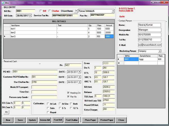
Task: Check the Repair checkbox
Action: pyautogui.click(x=48, y=112)
